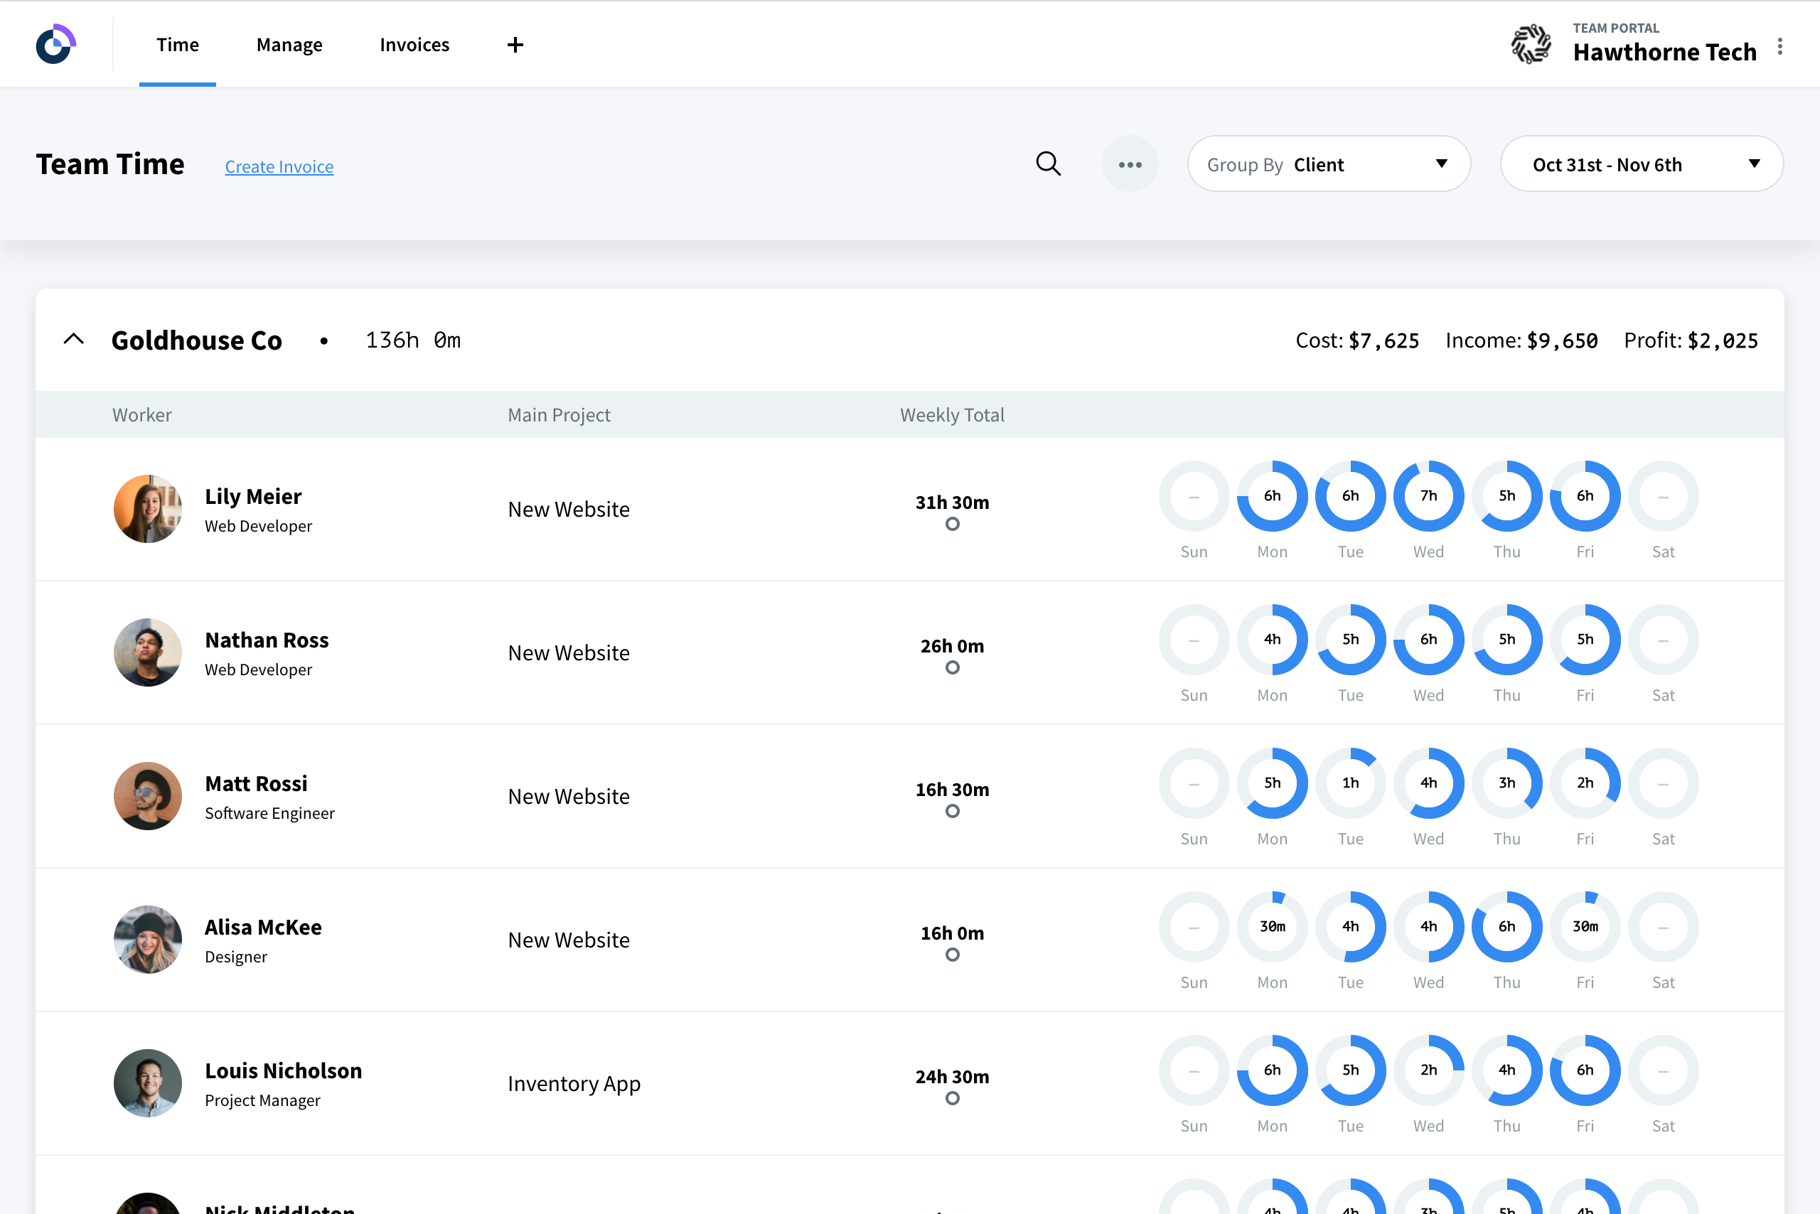Click the Income: $9,650 figure
Viewport: 1820px width, 1214px height.
(x=1522, y=340)
